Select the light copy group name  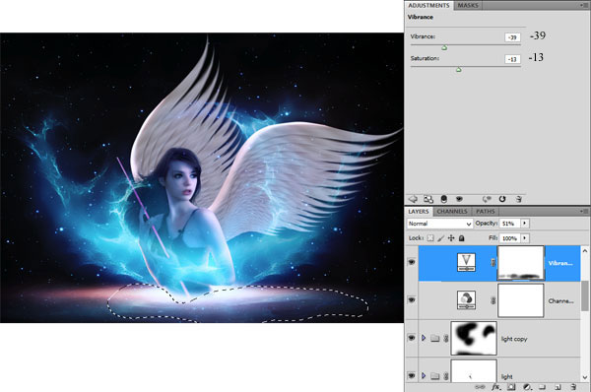(x=514, y=339)
